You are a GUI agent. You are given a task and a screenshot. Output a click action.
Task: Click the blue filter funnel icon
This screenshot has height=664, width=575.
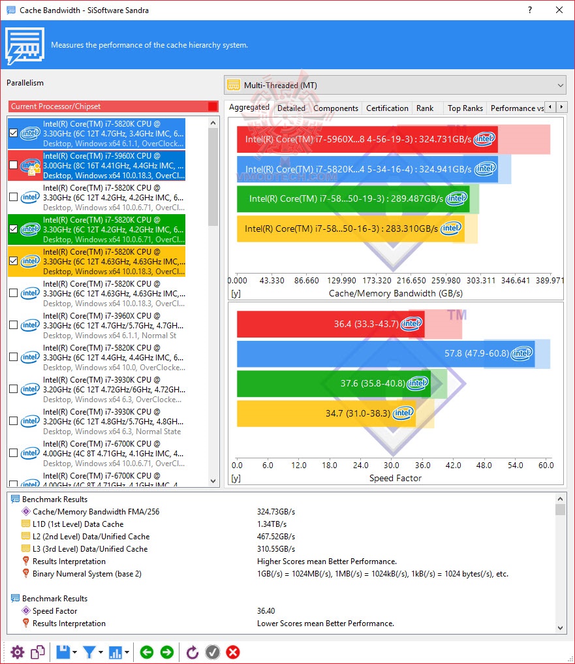click(x=89, y=652)
